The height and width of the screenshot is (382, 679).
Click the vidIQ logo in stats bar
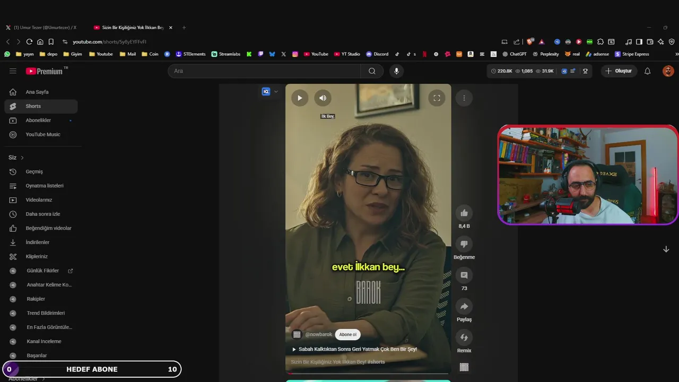coord(564,71)
